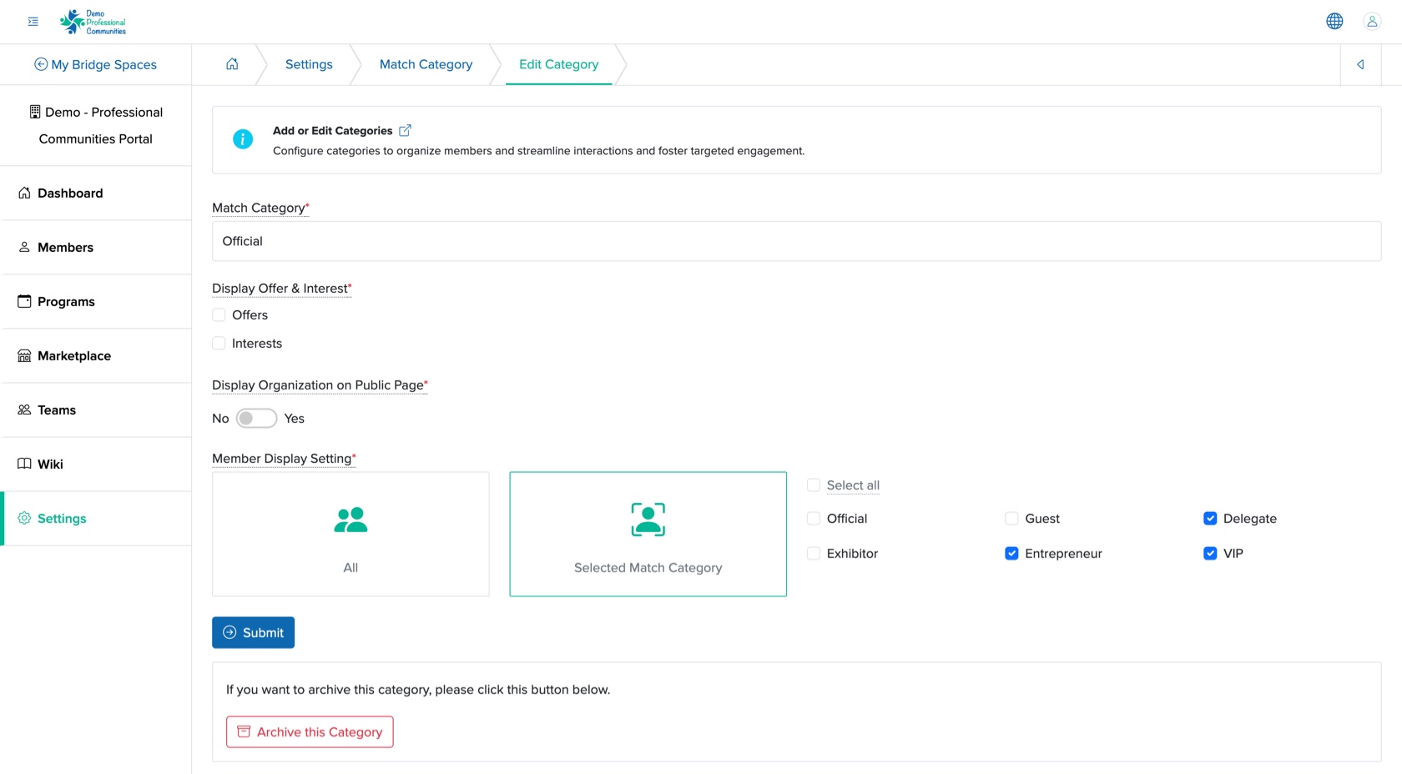1402x774 pixels.
Task: Click the Wiki book icon in the sidebar
Action: pyautogui.click(x=24, y=464)
